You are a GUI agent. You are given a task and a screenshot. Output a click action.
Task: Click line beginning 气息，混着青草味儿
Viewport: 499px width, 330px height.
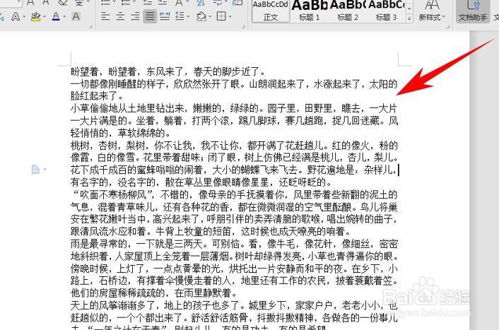tap(234, 207)
